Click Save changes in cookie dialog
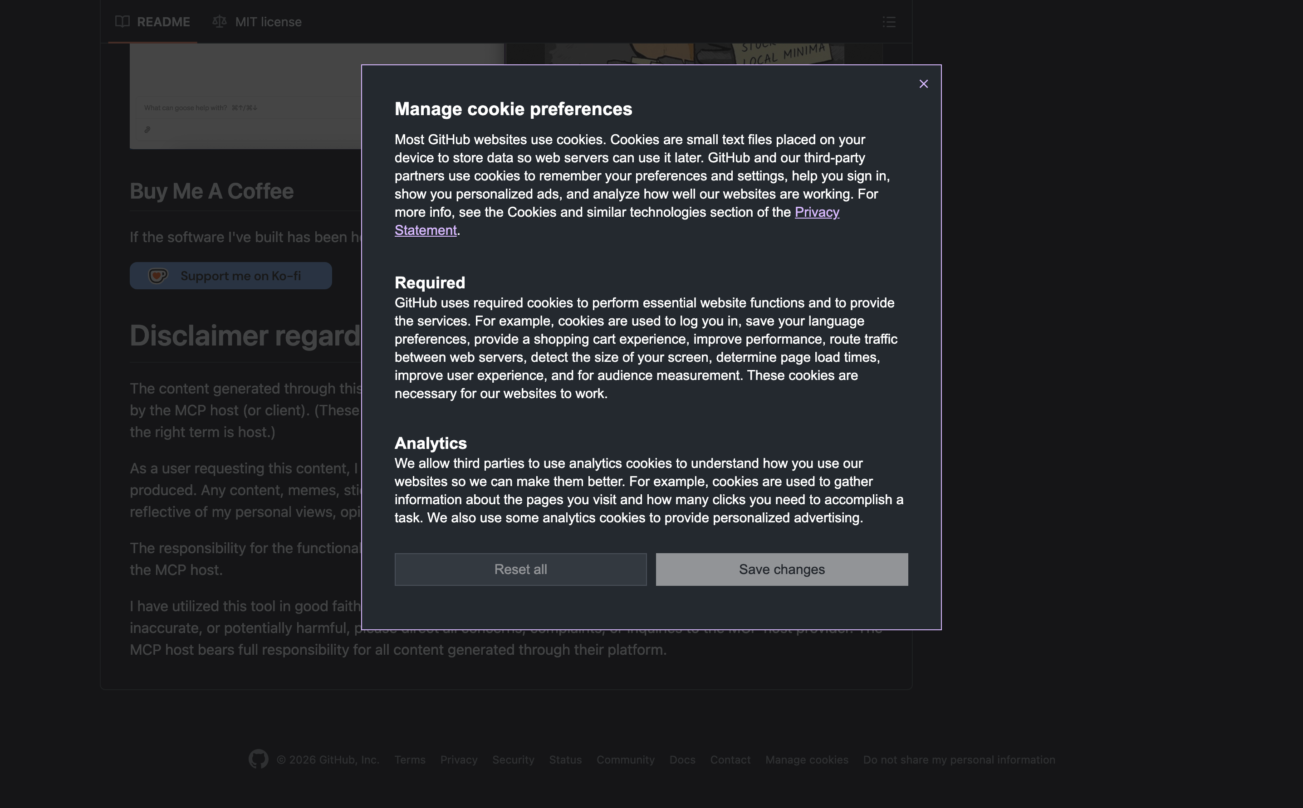The image size is (1303, 808). (x=782, y=569)
